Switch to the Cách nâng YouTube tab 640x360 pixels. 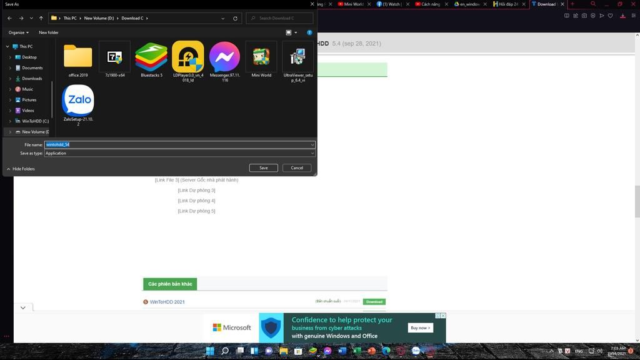tap(427, 4)
